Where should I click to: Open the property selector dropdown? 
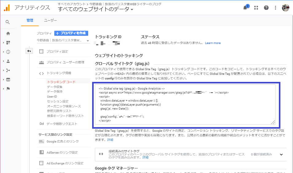[63, 40]
